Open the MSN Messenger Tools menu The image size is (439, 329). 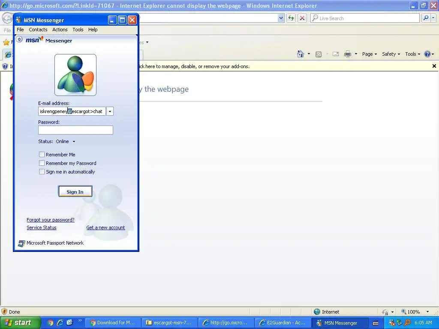[x=78, y=30]
